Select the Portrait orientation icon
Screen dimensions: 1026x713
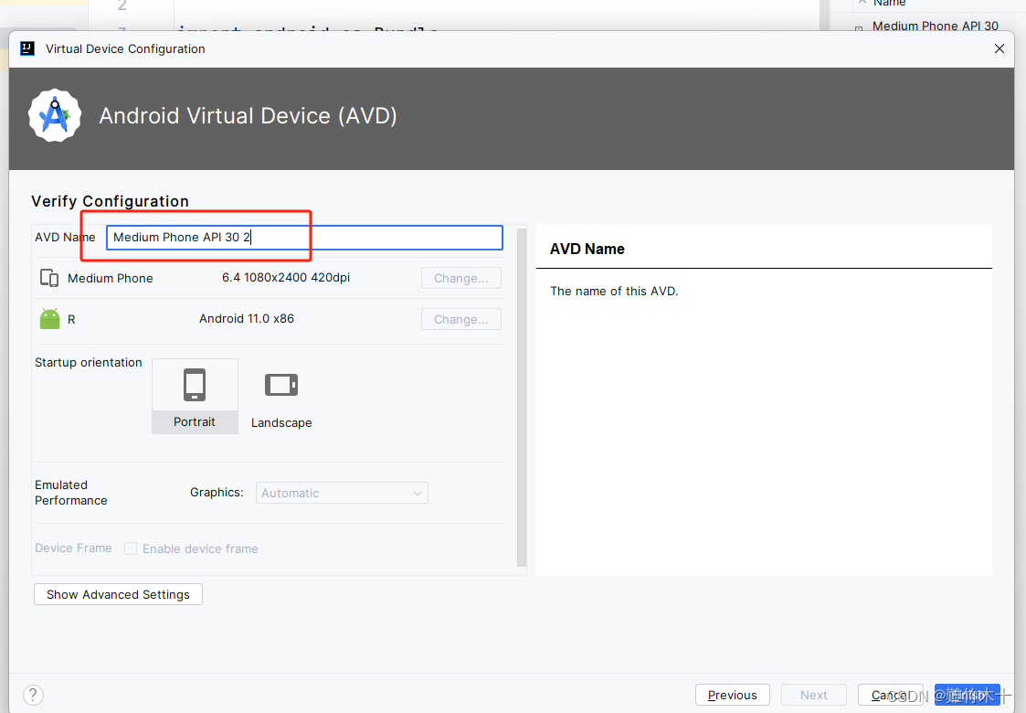pos(195,384)
